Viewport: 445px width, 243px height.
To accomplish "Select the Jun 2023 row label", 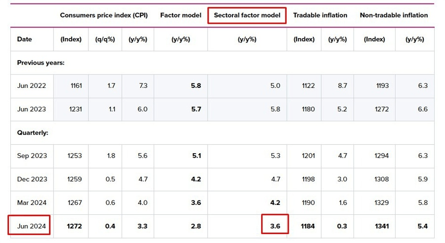I will pos(31,109).
